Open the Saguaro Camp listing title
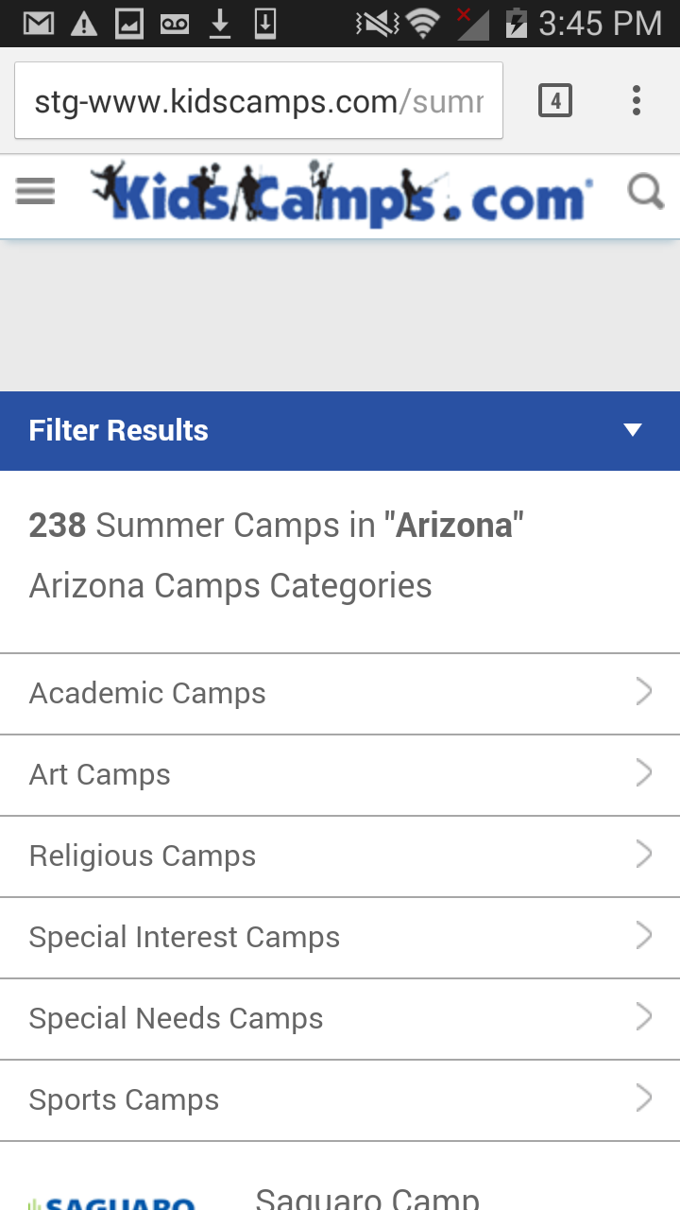The height and width of the screenshot is (1210, 680). [367, 1198]
